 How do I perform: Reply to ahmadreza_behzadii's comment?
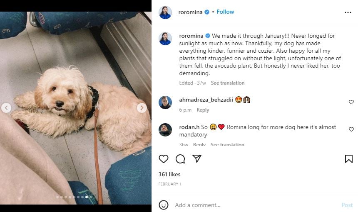[203, 110]
